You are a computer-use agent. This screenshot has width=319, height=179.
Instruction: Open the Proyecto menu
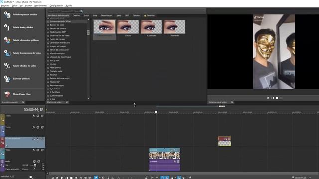pos(5,6)
